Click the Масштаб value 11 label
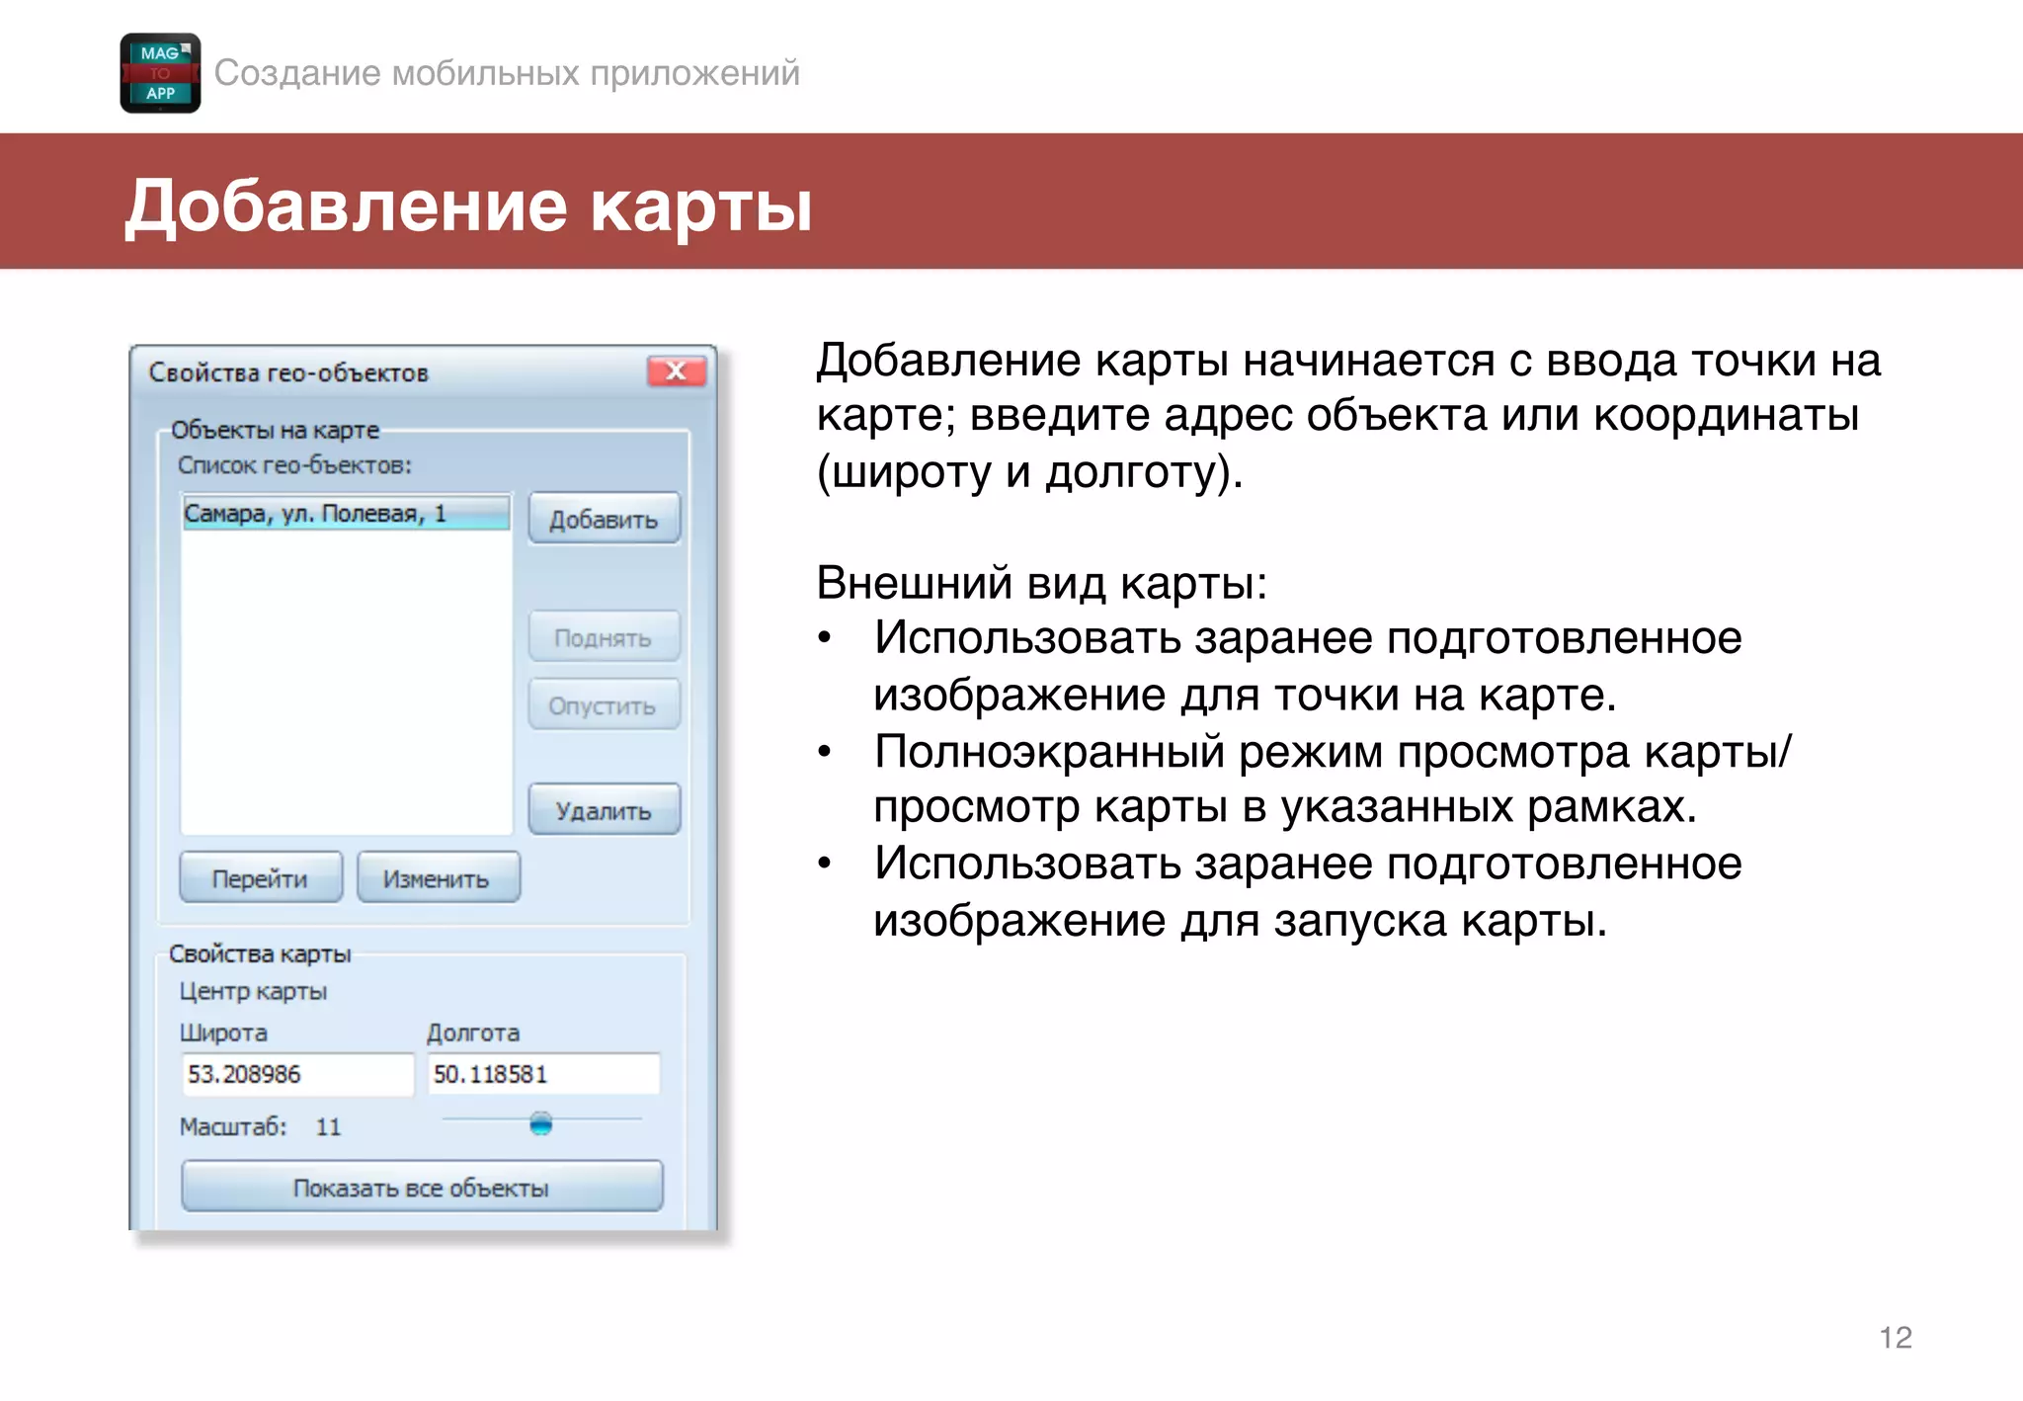Image resolution: width=2023 pixels, height=1401 pixels. [328, 1126]
